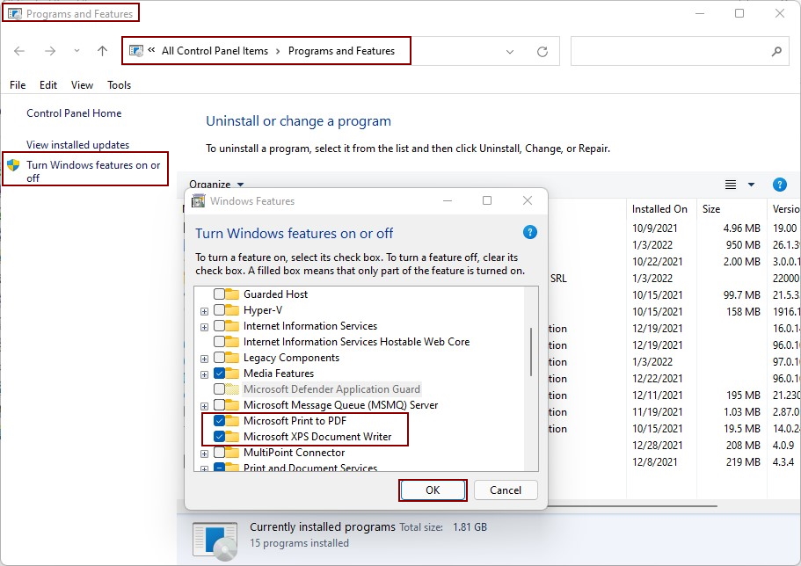
Task: Click the Programs and Features title bar icon
Action: click(x=15, y=14)
